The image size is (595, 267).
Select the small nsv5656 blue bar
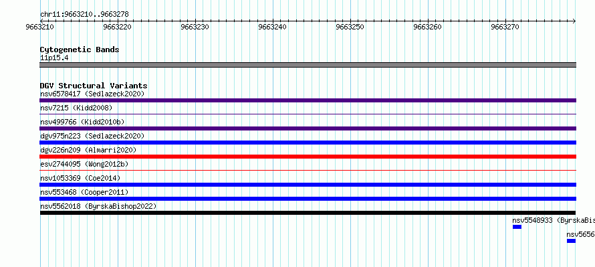pyautogui.click(x=572, y=241)
